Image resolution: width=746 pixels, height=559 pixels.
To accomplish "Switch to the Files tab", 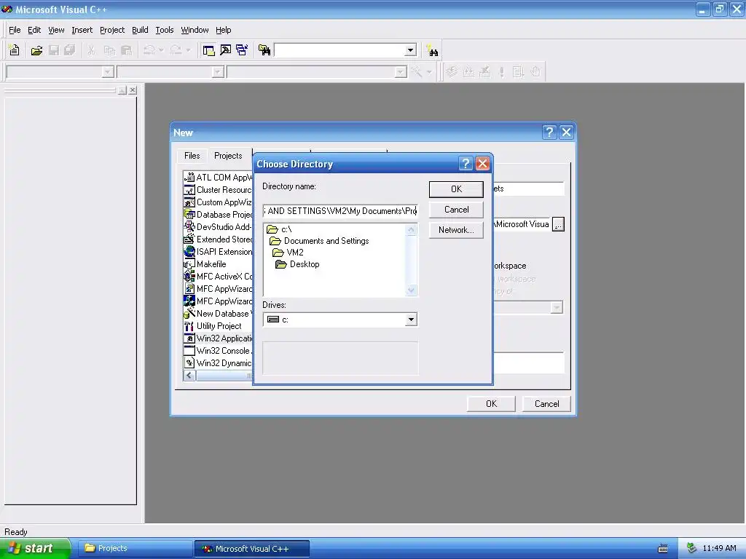I will click(x=192, y=156).
